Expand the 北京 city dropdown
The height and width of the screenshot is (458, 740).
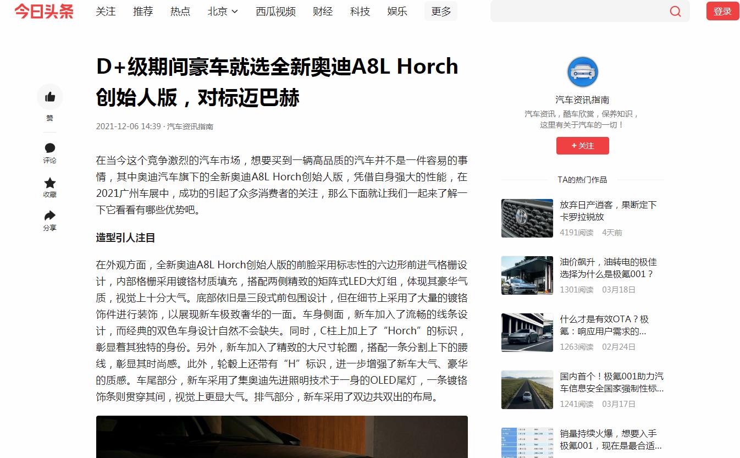point(223,12)
